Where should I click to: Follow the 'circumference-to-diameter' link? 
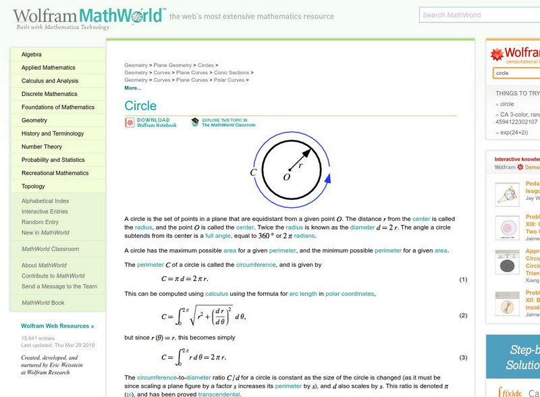point(174,377)
